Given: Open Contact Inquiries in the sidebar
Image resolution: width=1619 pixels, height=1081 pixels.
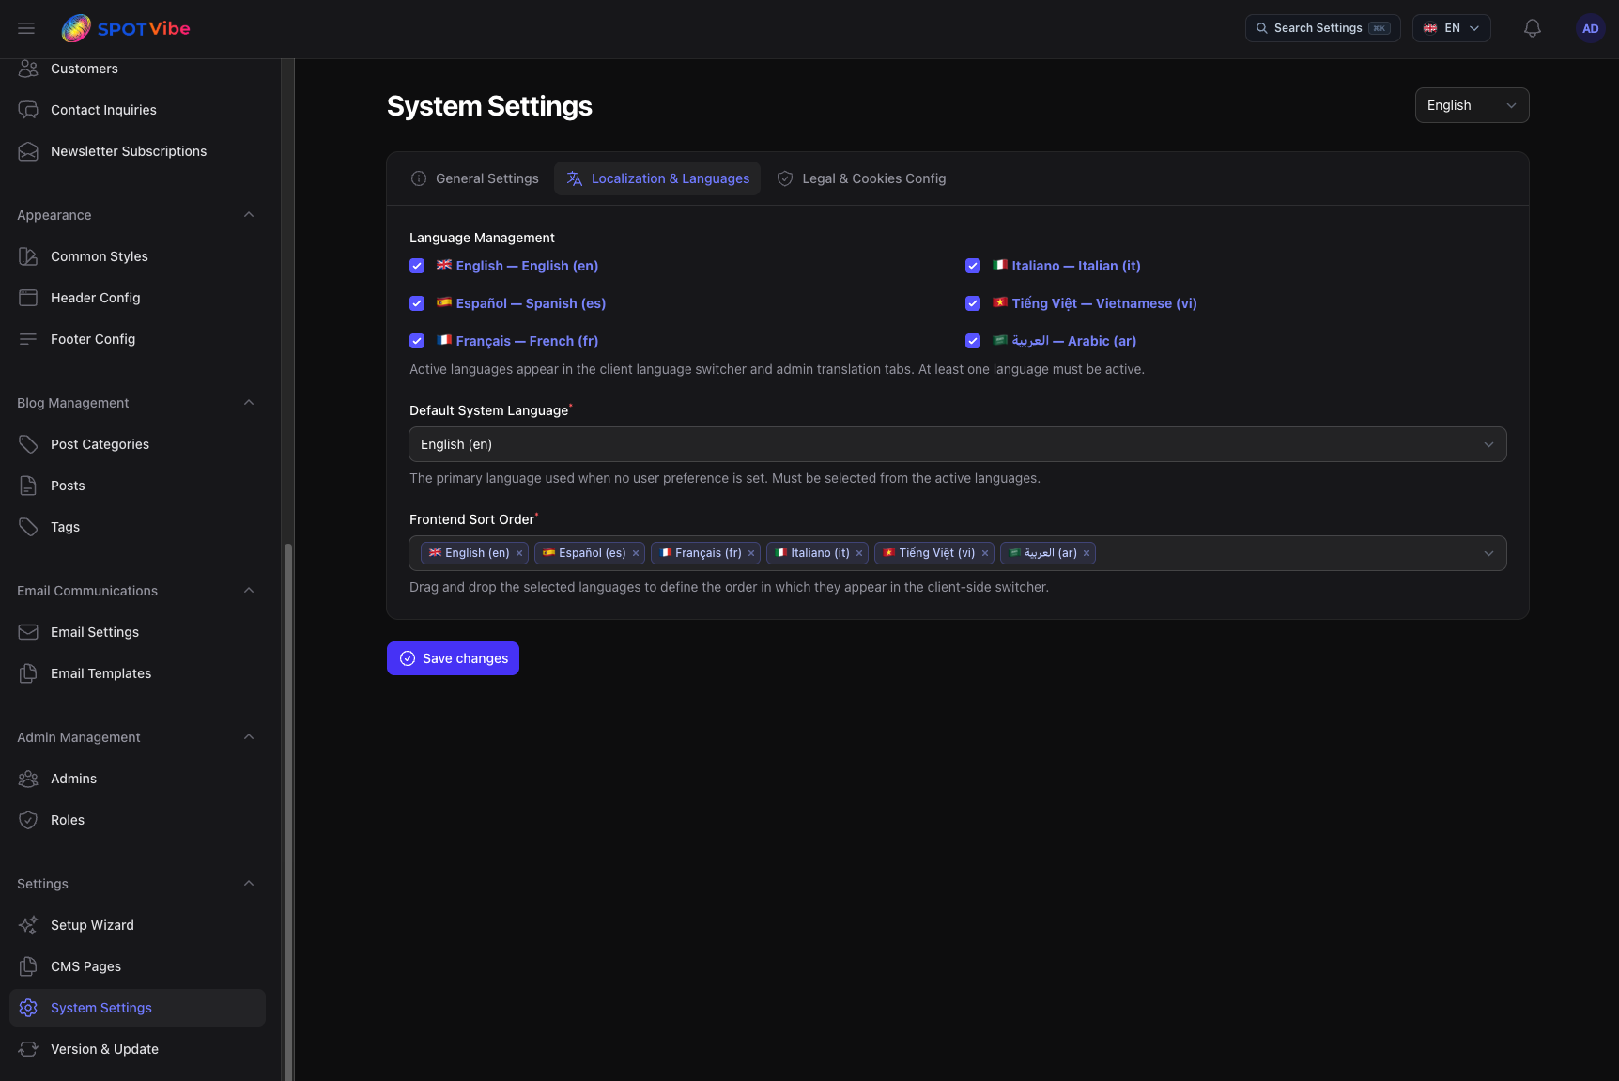Looking at the screenshot, I should click(137, 110).
